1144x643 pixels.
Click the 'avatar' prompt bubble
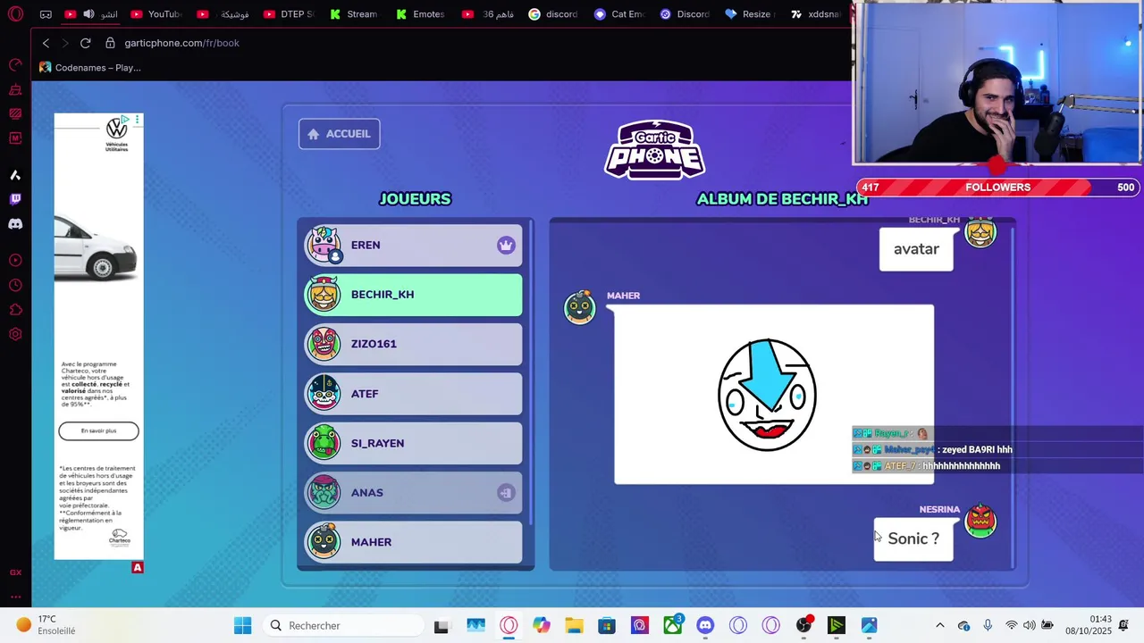pos(916,249)
